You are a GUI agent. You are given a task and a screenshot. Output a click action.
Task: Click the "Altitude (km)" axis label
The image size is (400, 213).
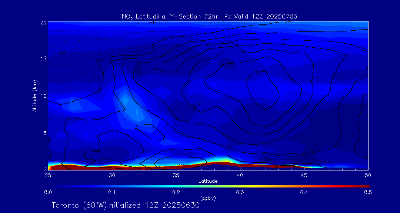pos(35,95)
